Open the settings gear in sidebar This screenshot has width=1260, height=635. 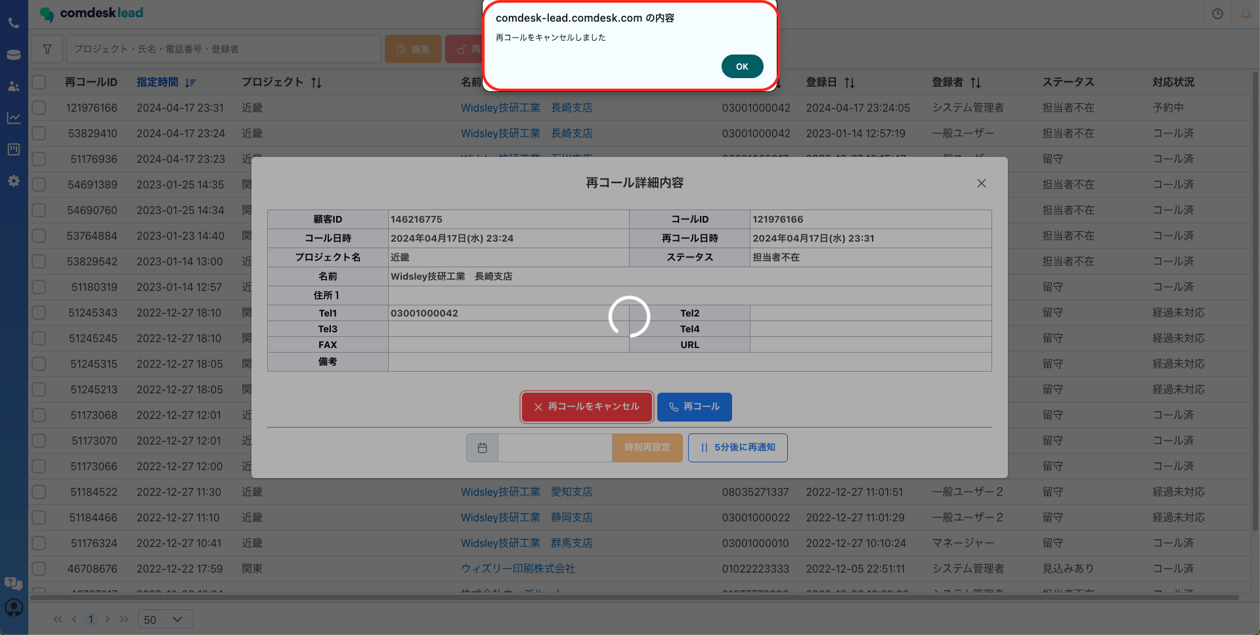pyautogui.click(x=14, y=181)
